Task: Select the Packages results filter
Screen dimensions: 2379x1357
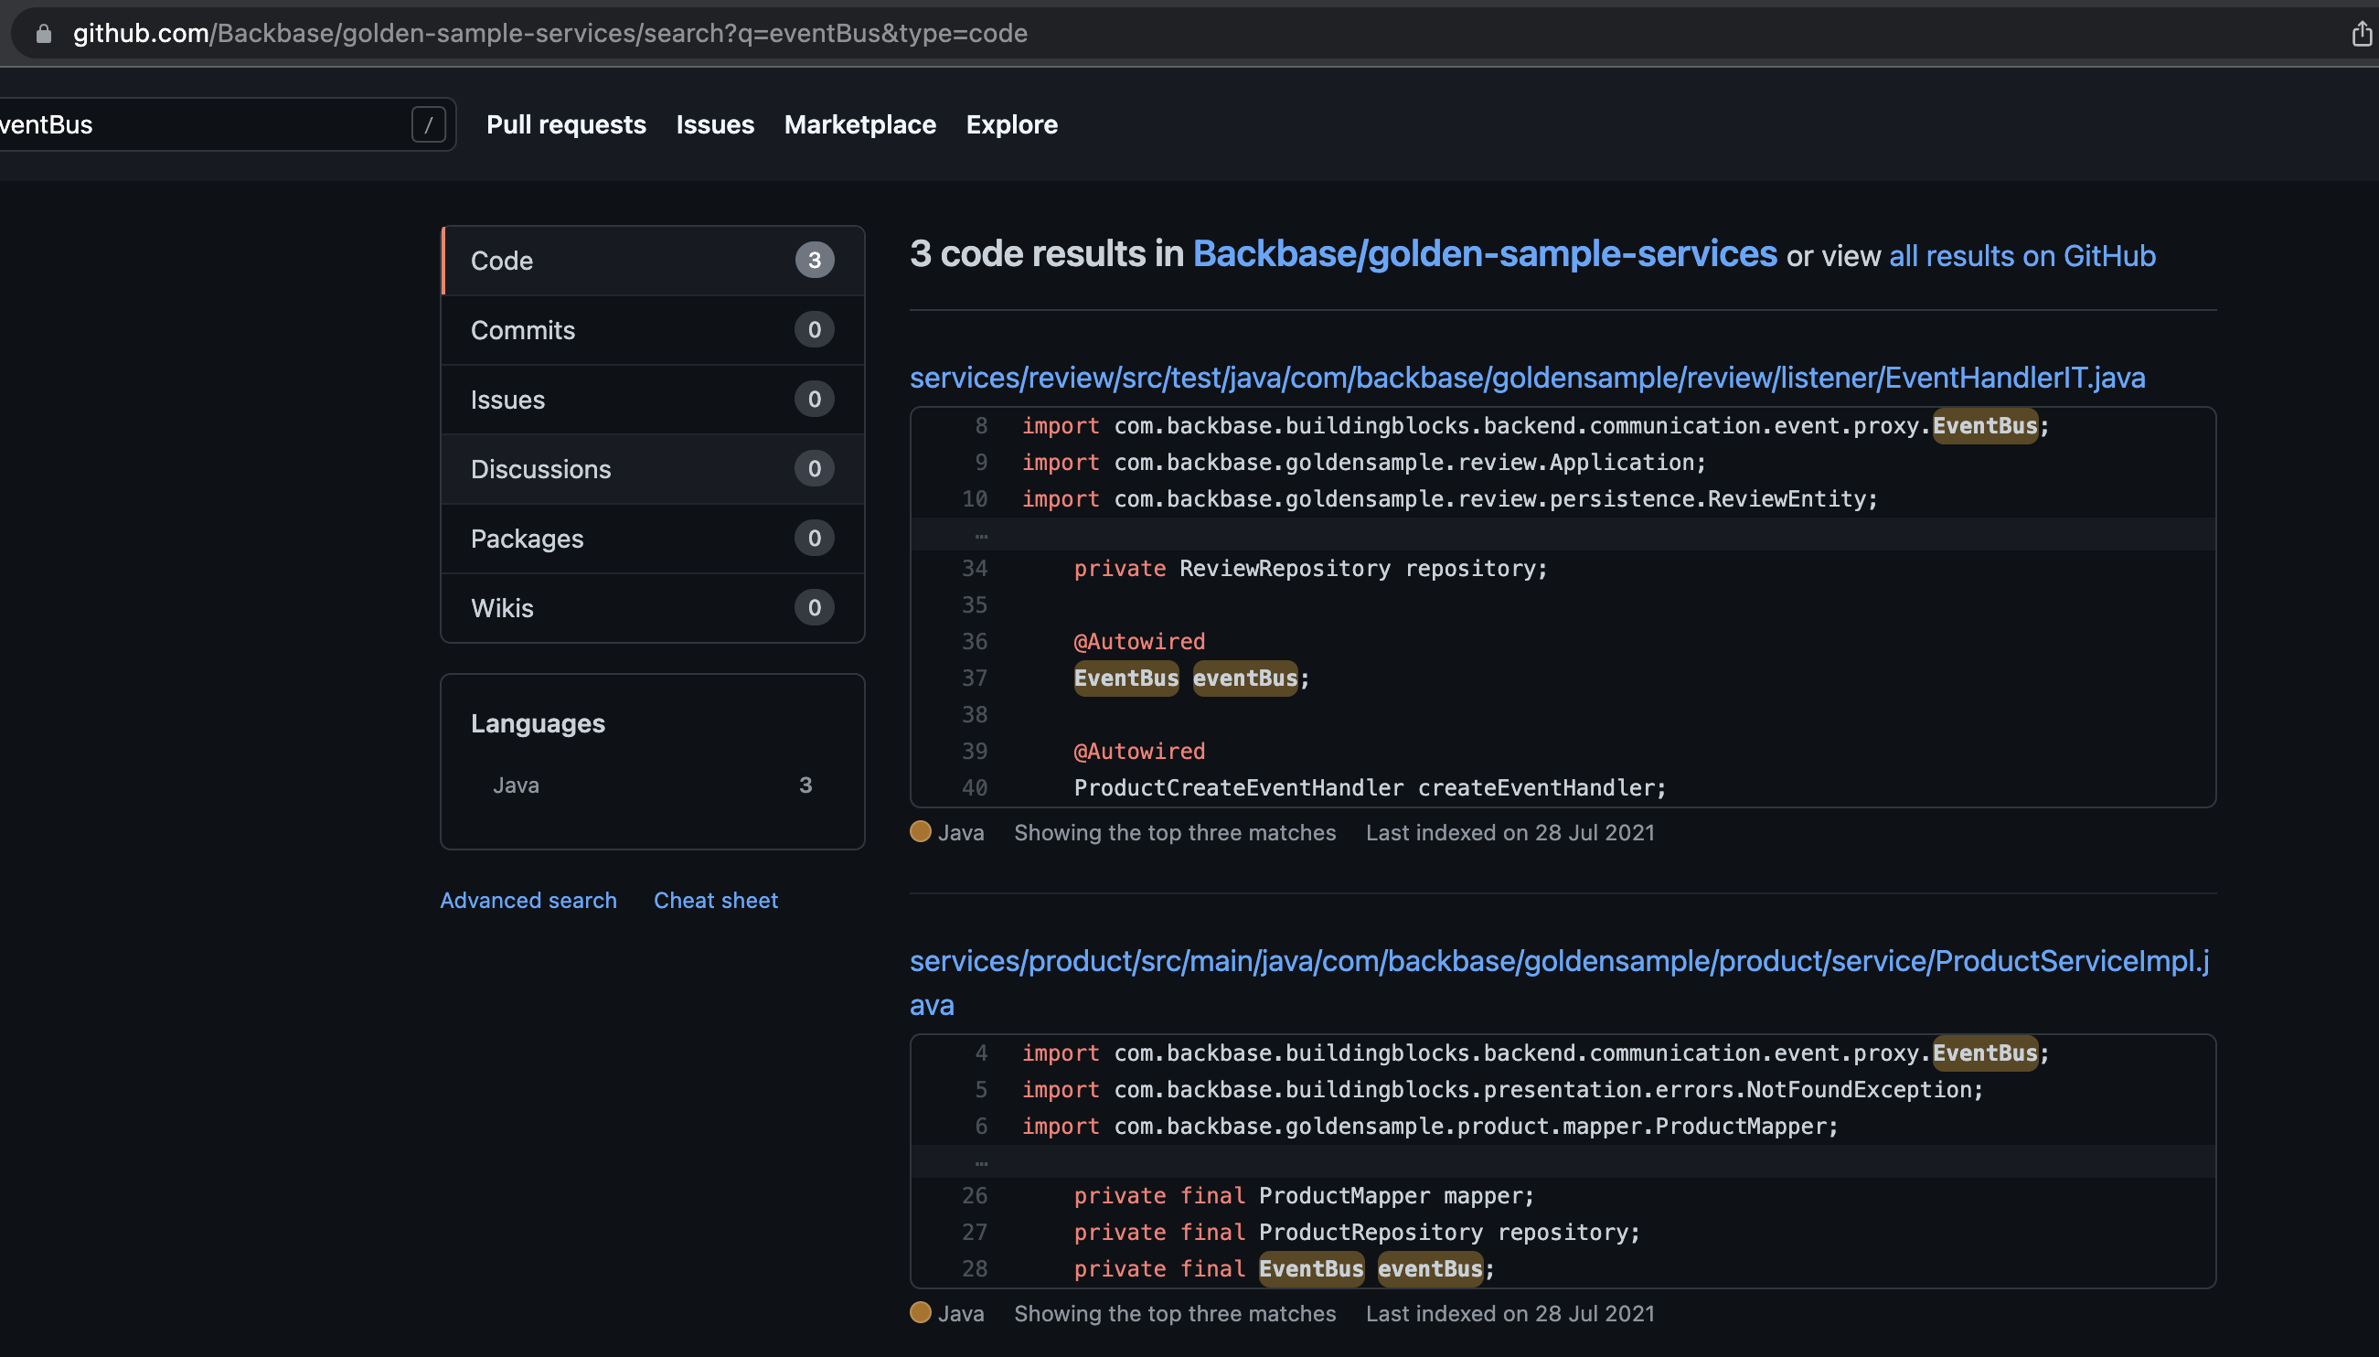Action: 652,539
